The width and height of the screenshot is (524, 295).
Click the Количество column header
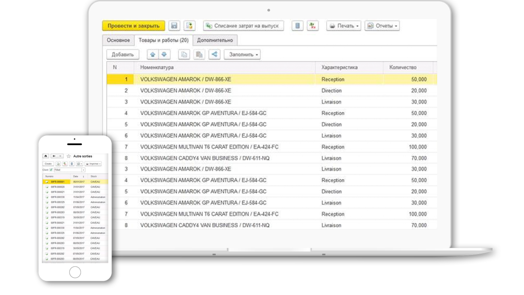(x=408, y=67)
